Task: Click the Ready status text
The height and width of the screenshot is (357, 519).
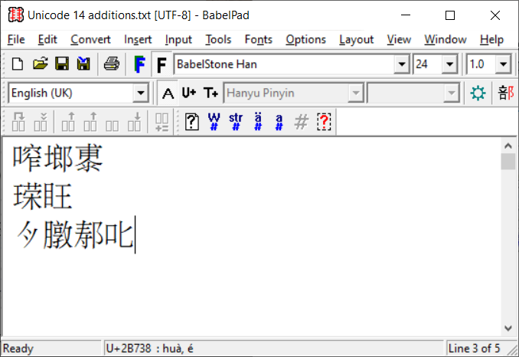Action: click(18, 349)
